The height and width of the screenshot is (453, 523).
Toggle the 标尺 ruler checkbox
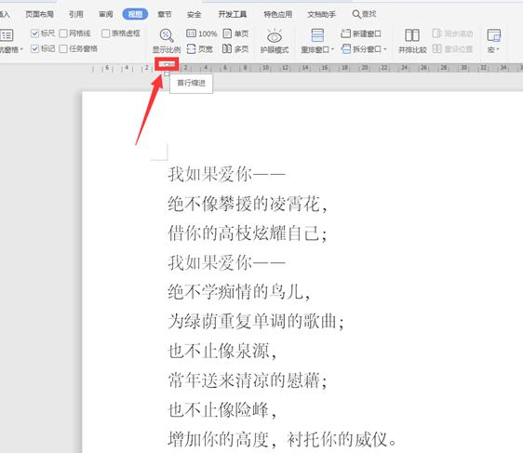click(x=34, y=33)
